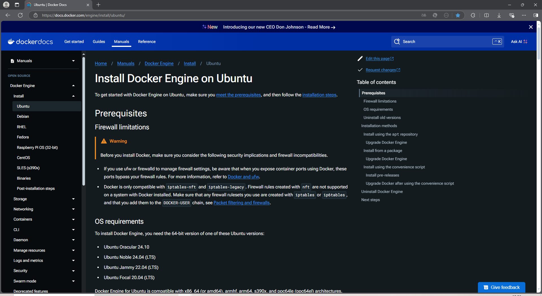Expand the CLI section
The image size is (542, 296).
click(x=73, y=230)
